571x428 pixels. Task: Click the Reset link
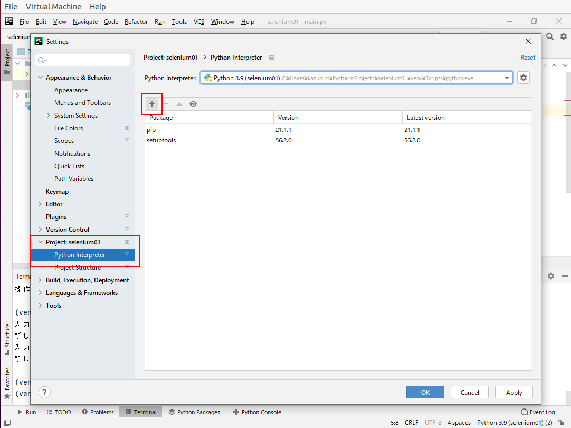(527, 58)
